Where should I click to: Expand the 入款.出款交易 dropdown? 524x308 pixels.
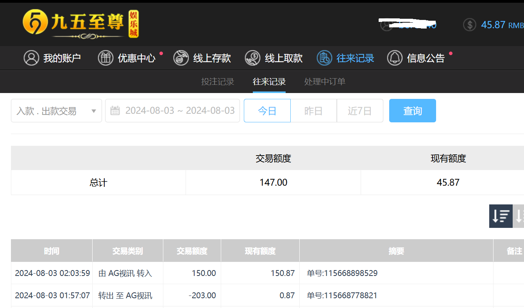click(x=56, y=111)
